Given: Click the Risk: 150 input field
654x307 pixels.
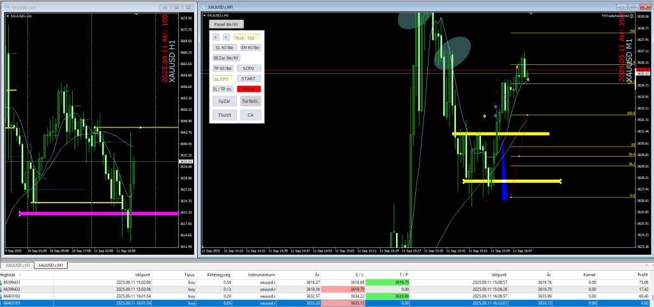Looking at the screenshot, I should (247, 38).
